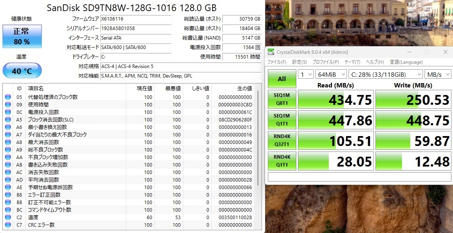Click the total host reads value 30759 GB
The width and height of the screenshot is (453, 233).
point(242,19)
